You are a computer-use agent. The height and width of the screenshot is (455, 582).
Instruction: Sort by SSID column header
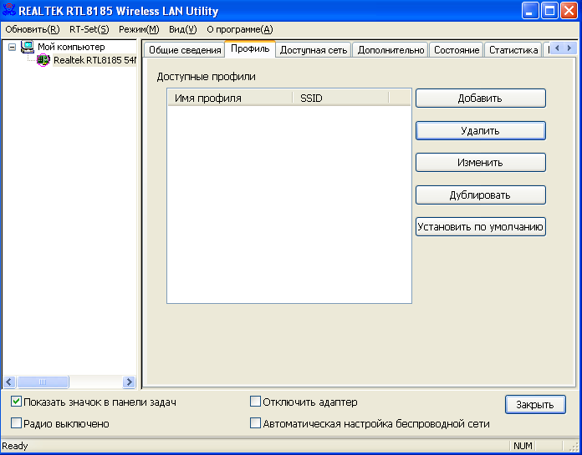[x=340, y=98]
